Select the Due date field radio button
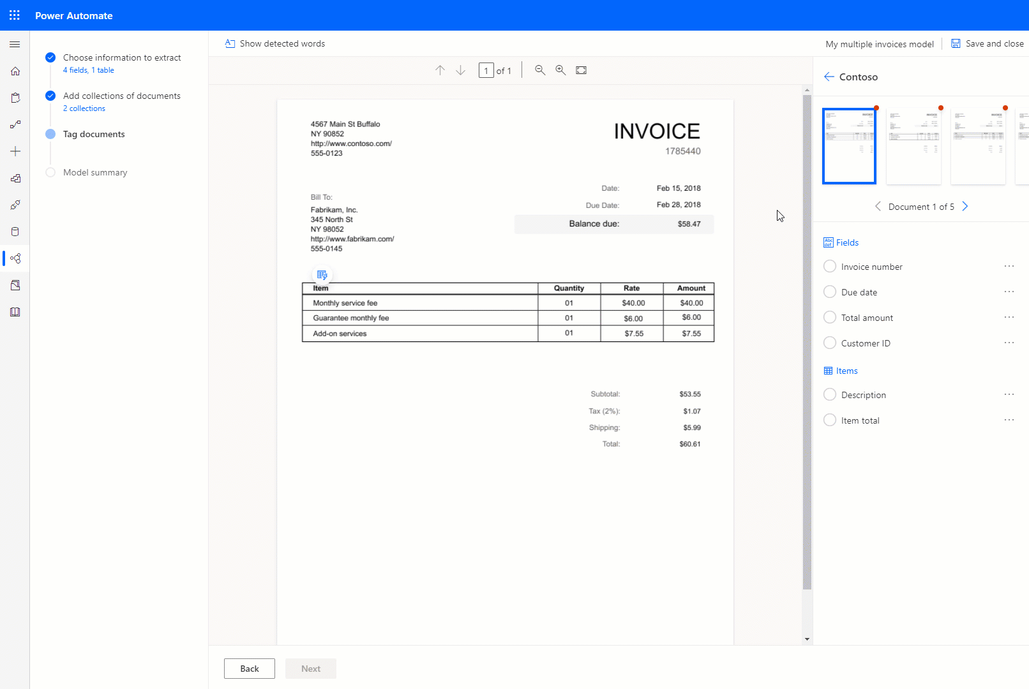 tap(829, 292)
